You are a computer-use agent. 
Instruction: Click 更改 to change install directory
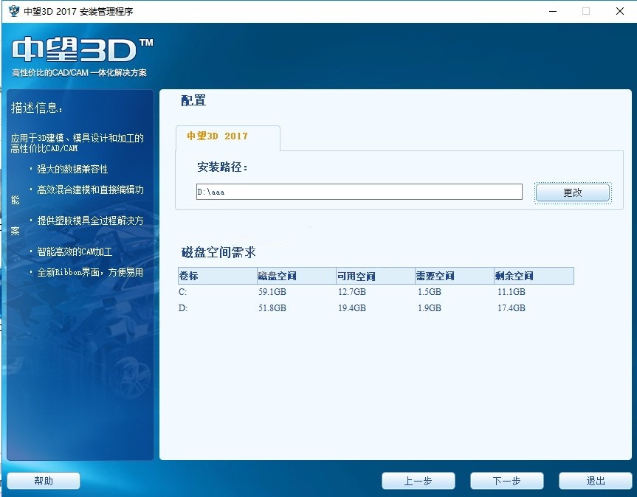[x=572, y=191]
